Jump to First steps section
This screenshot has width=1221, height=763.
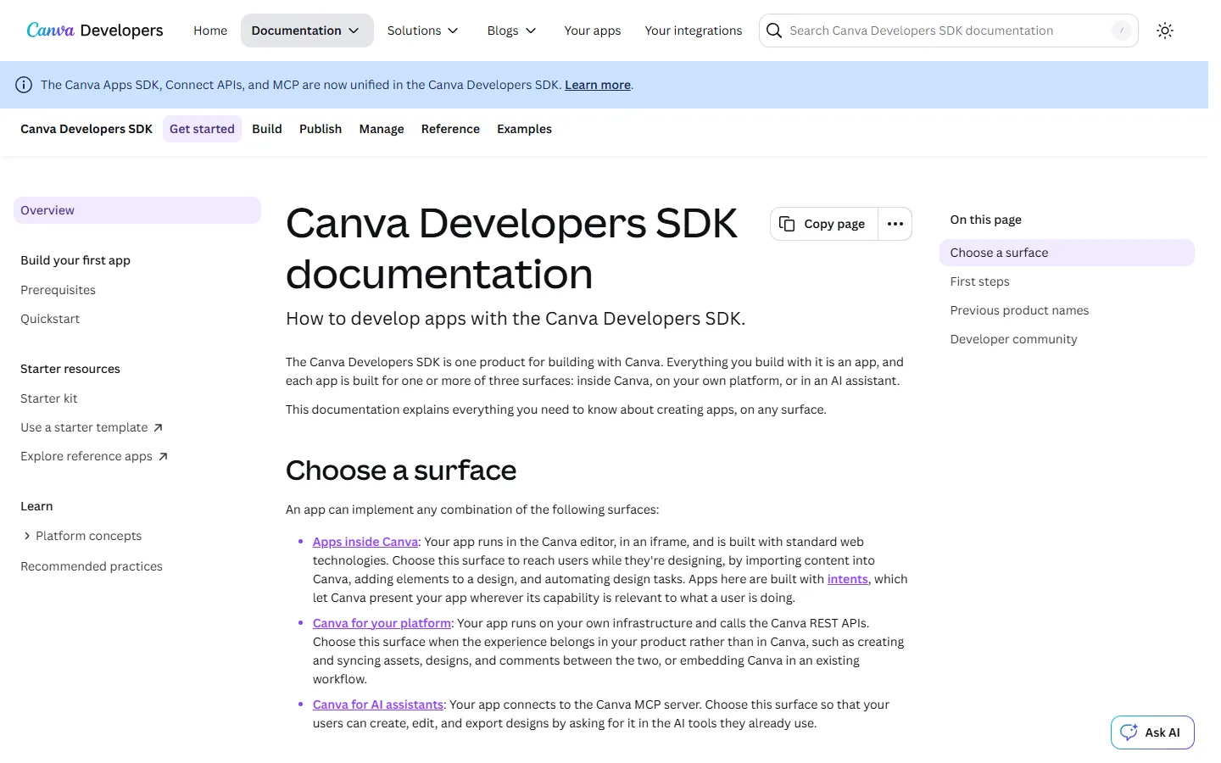[979, 281]
